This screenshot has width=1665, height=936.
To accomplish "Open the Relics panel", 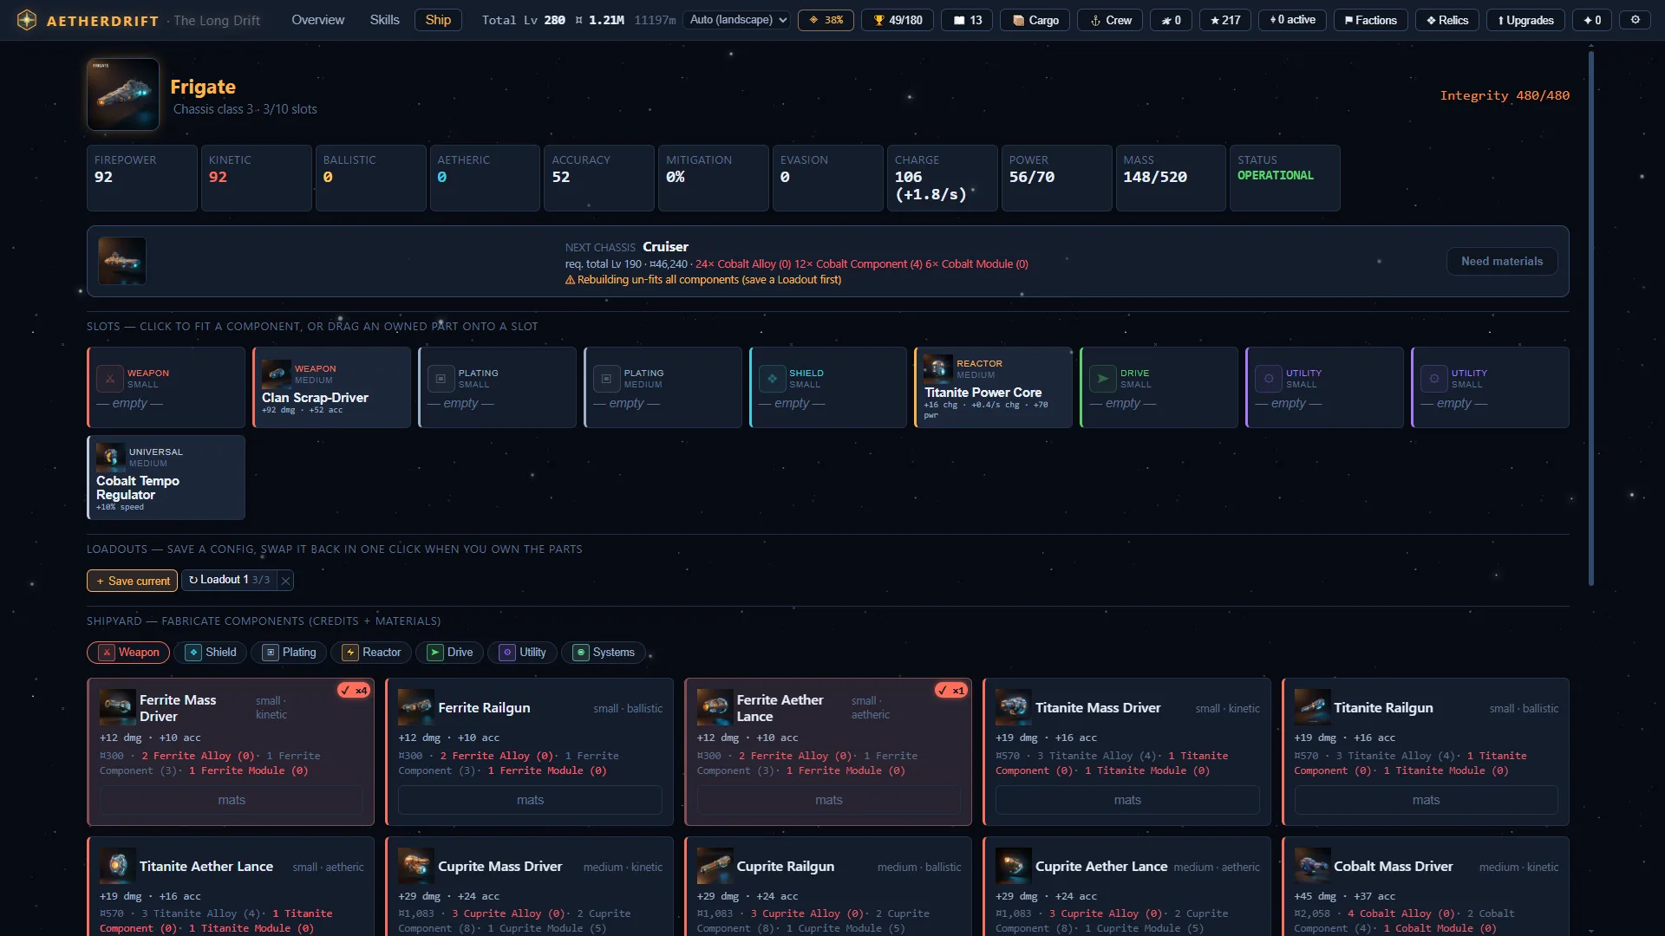I will 1447,20.
